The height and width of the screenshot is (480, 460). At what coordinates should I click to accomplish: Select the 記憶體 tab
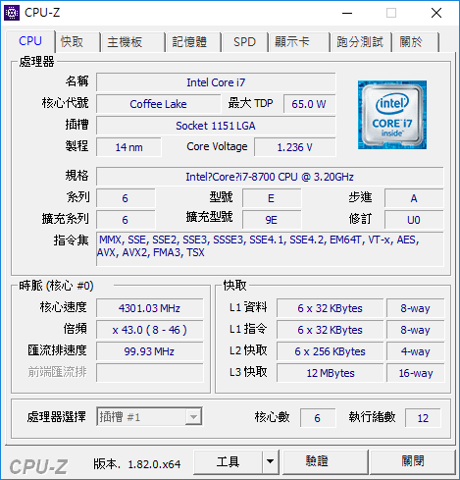click(193, 42)
